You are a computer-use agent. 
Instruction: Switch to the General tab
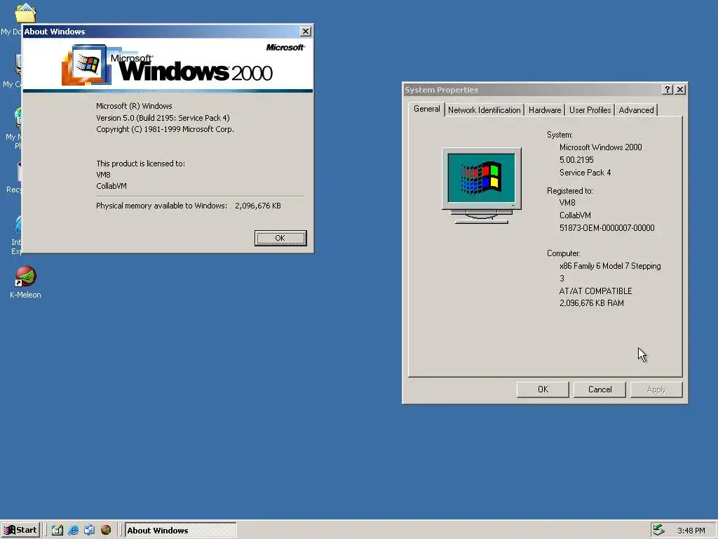[x=426, y=109]
